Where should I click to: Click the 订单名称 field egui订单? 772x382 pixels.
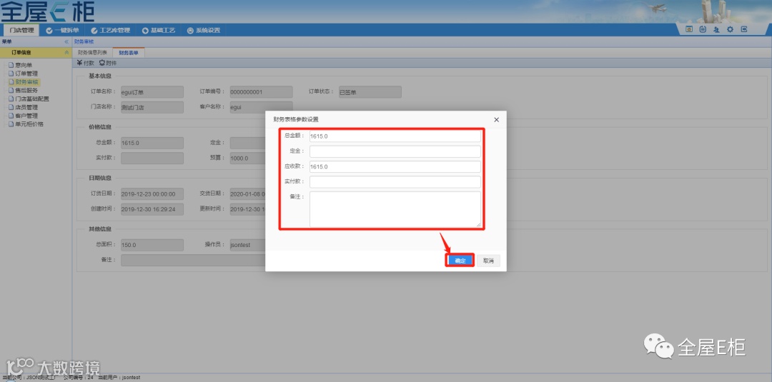[x=152, y=92]
